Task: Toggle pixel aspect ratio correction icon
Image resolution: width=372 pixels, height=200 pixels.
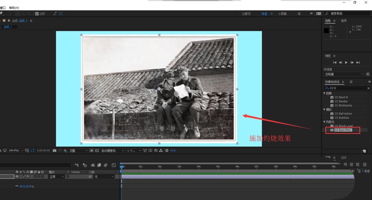Action: [145, 151]
